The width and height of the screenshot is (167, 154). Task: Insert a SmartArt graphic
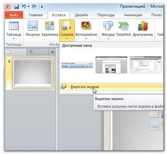click(124, 29)
